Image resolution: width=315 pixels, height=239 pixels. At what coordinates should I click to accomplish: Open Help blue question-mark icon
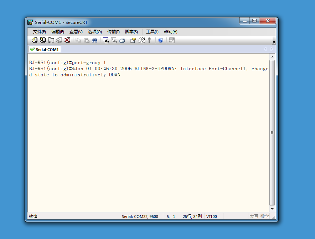click(x=161, y=40)
